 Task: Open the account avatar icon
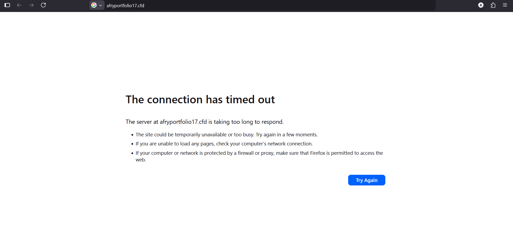pos(481,5)
